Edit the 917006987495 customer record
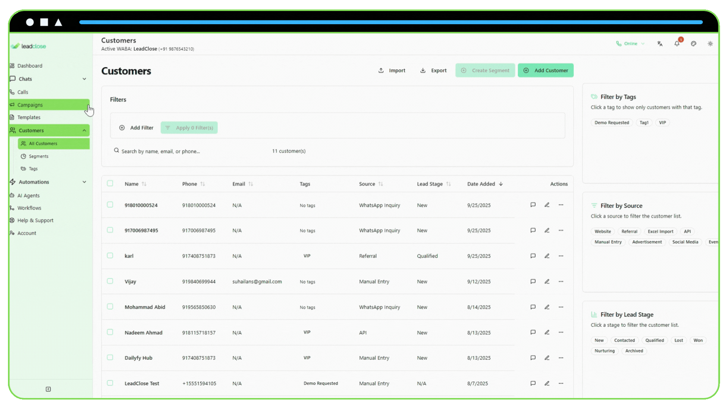The image size is (728, 409). point(547,230)
